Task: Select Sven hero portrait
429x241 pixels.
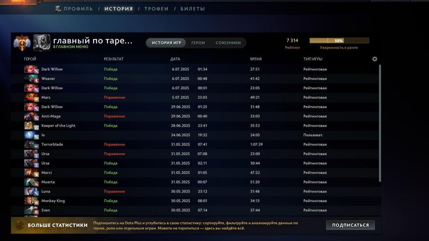Action: (32, 210)
